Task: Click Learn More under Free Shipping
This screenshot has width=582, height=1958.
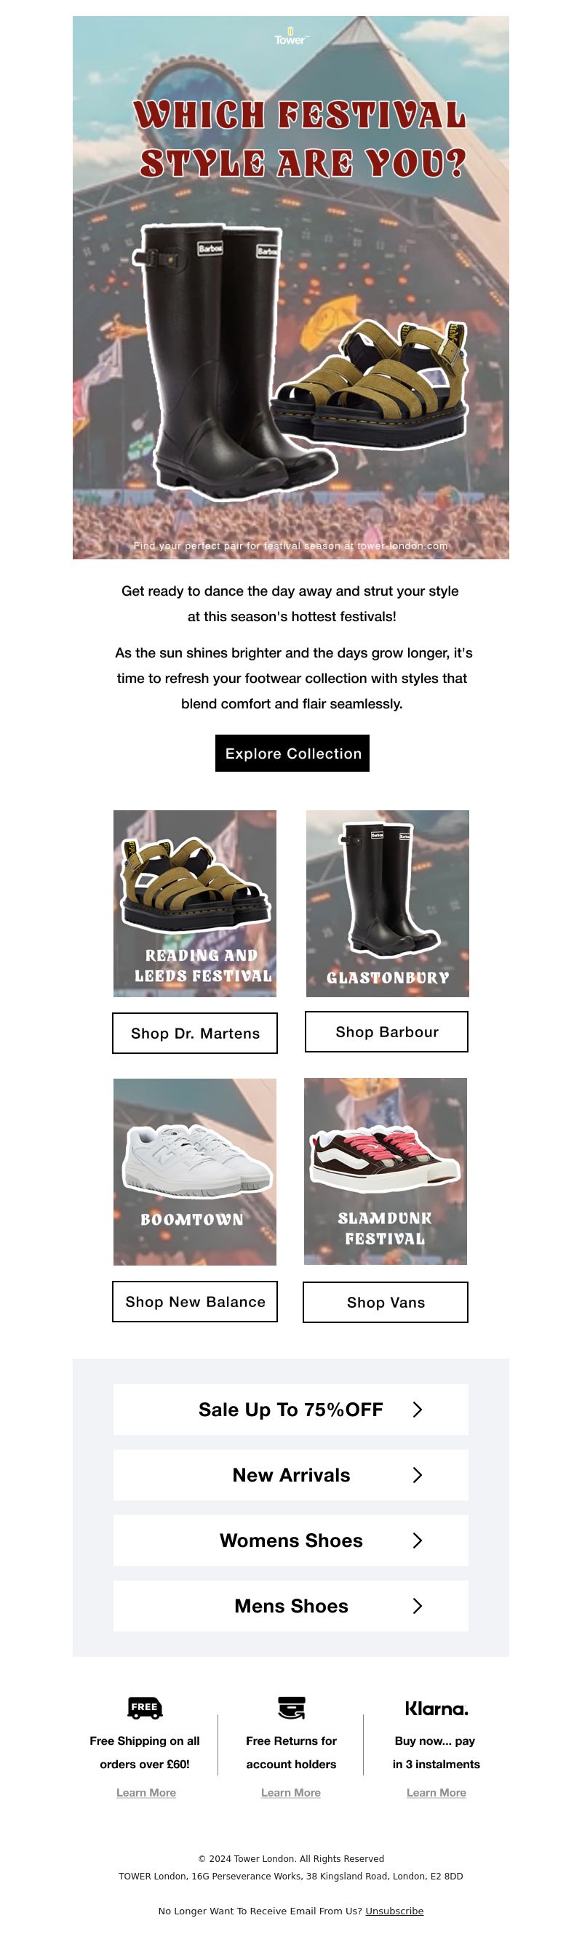Action: tap(146, 1792)
